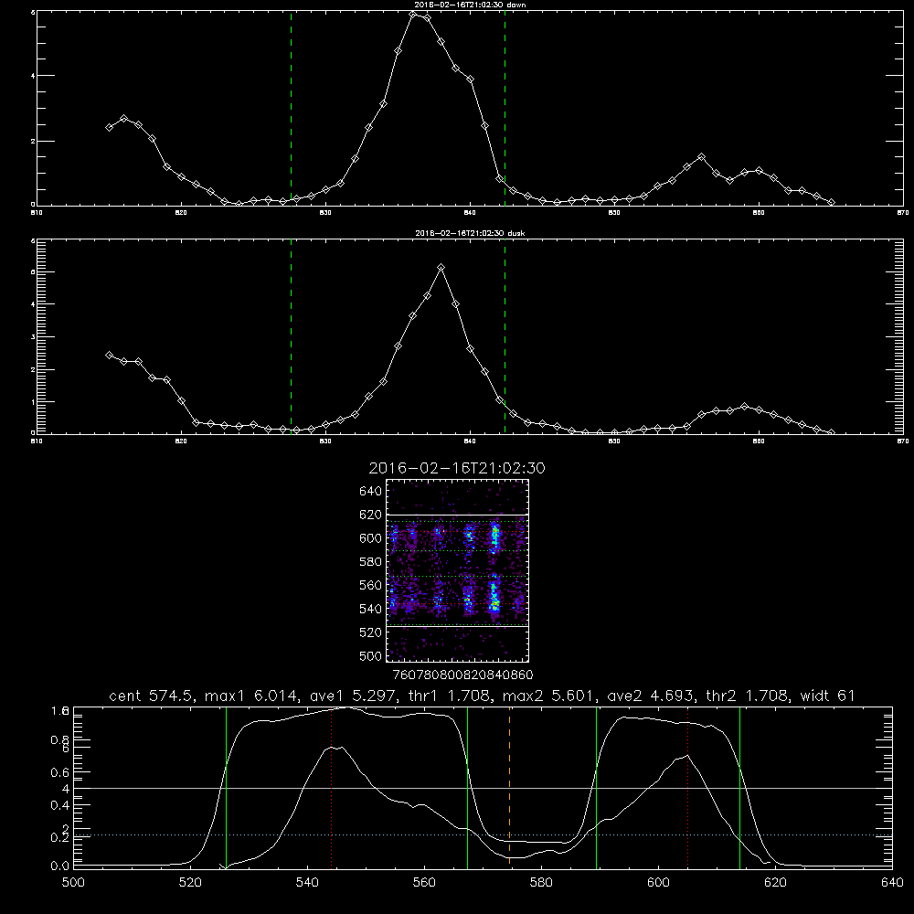Click the "thr1 1.708" value in stats line
The width and height of the screenshot is (914, 914).
(449, 696)
